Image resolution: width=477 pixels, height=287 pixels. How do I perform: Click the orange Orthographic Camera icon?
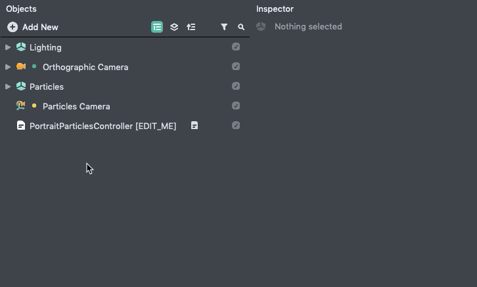21,67
